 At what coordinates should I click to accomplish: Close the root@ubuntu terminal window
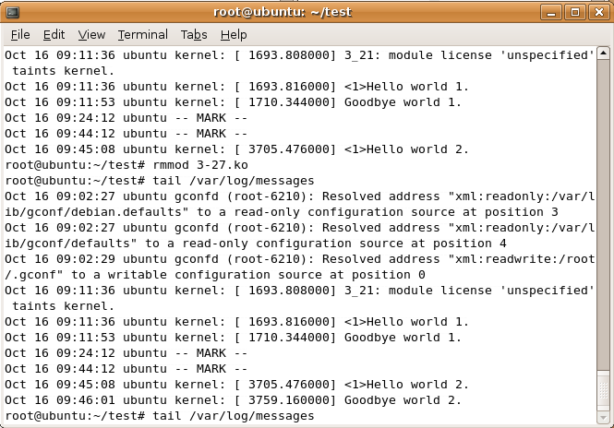(x=598, y=12)
